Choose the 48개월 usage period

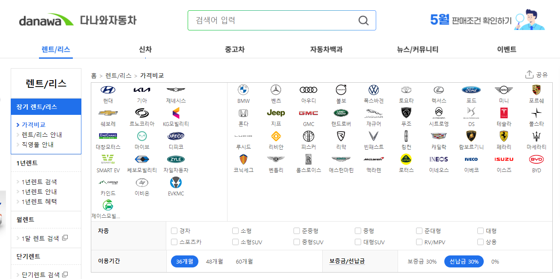[x=214, y=261]
